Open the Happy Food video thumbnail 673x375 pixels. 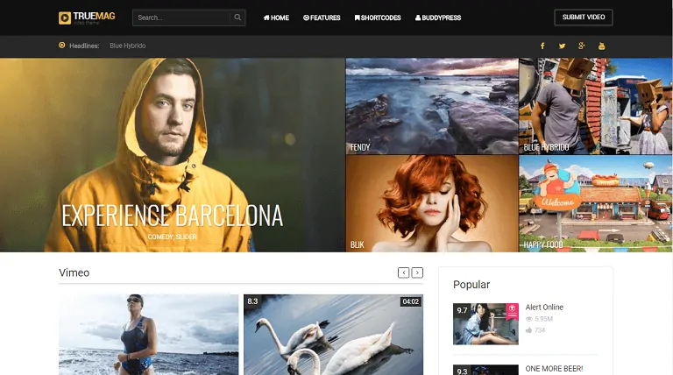pos(596,203)
